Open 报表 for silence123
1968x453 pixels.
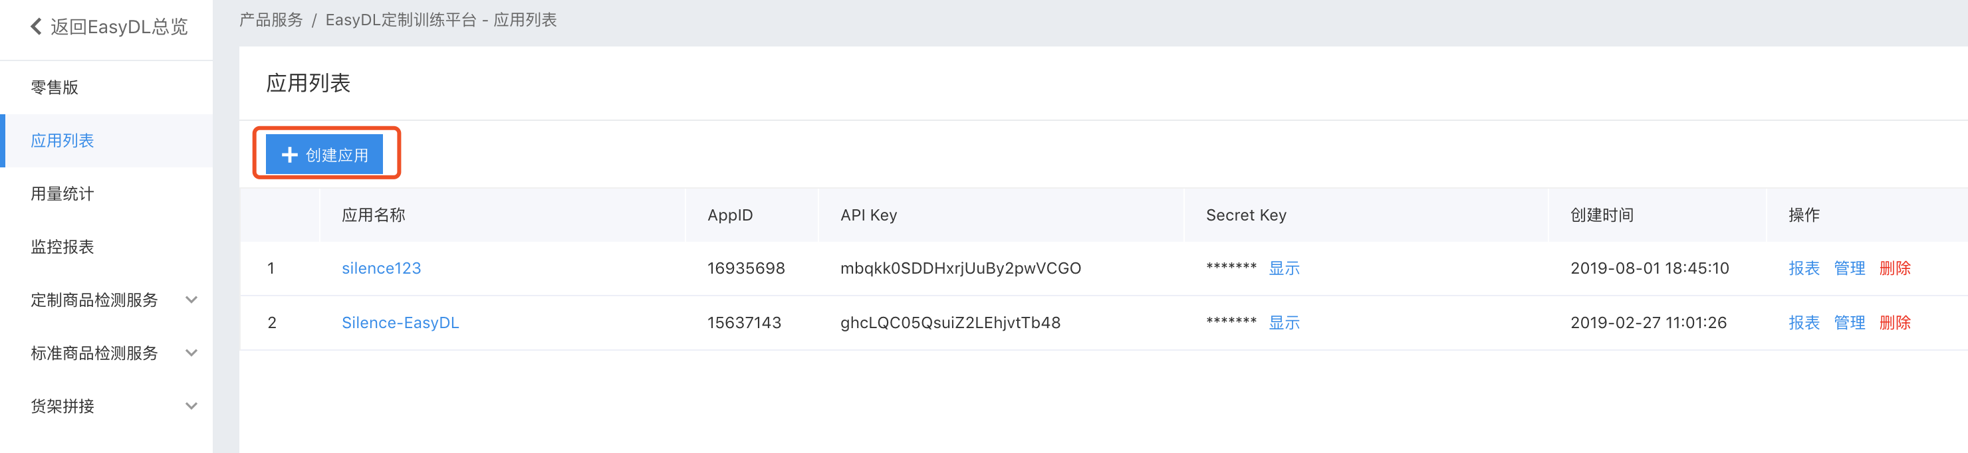click(x=1804, y=268)
